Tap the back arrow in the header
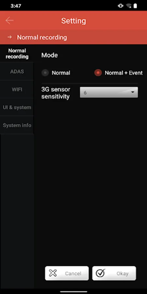The image size is (147, 294). (x=9, y=21)
